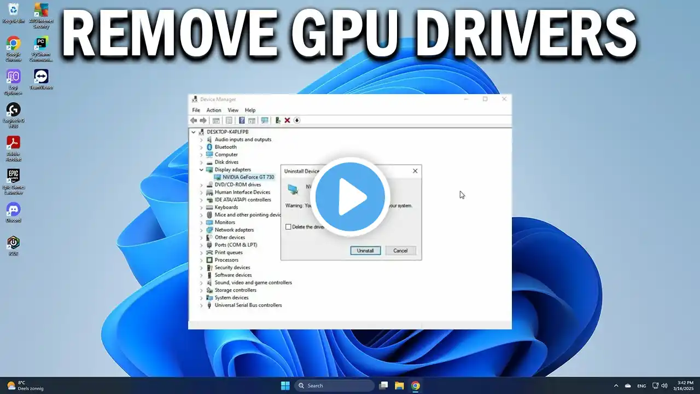
Task: Expand the Network adapters category
Action: point(201,230)
